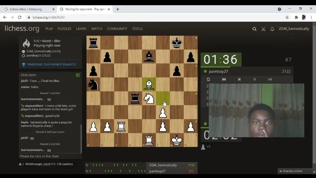Click the chat input field
Viewport: 316px width, 178px height.
50,156
